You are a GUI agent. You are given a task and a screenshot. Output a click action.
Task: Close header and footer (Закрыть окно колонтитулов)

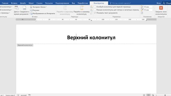tap(161, 10)
